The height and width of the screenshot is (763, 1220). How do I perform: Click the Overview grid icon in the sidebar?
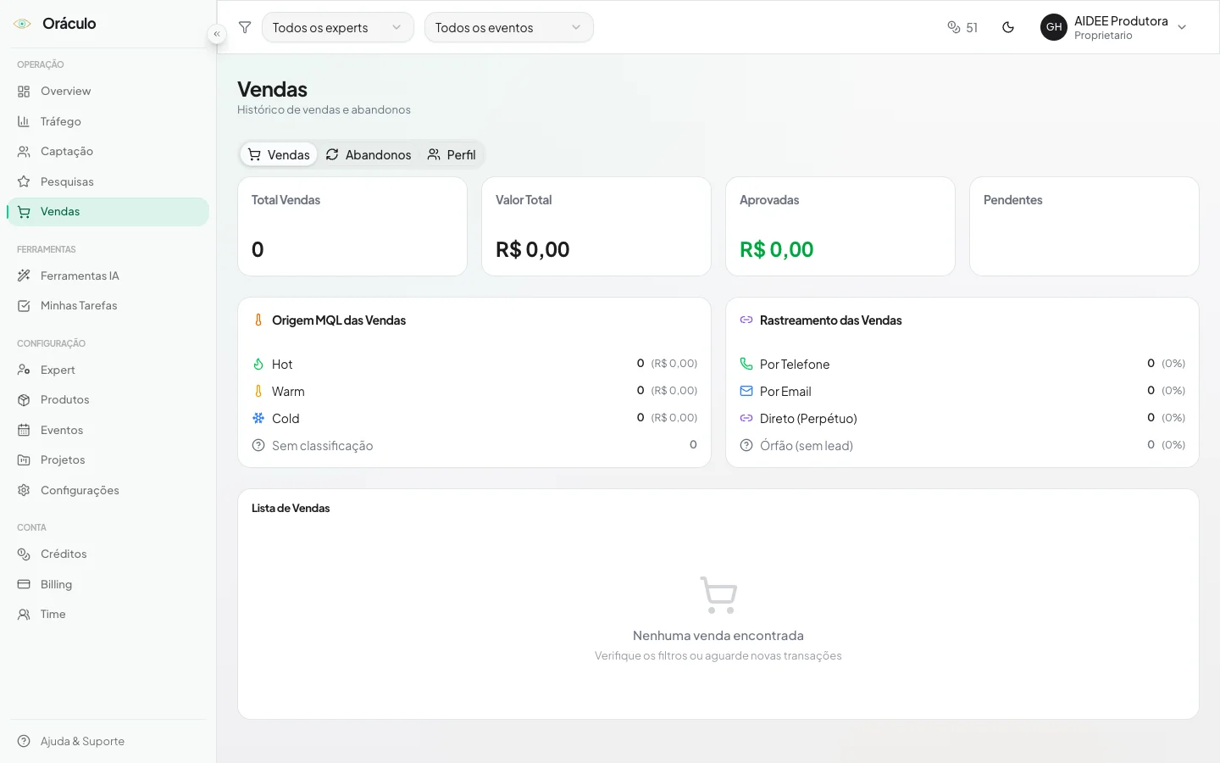24,92
